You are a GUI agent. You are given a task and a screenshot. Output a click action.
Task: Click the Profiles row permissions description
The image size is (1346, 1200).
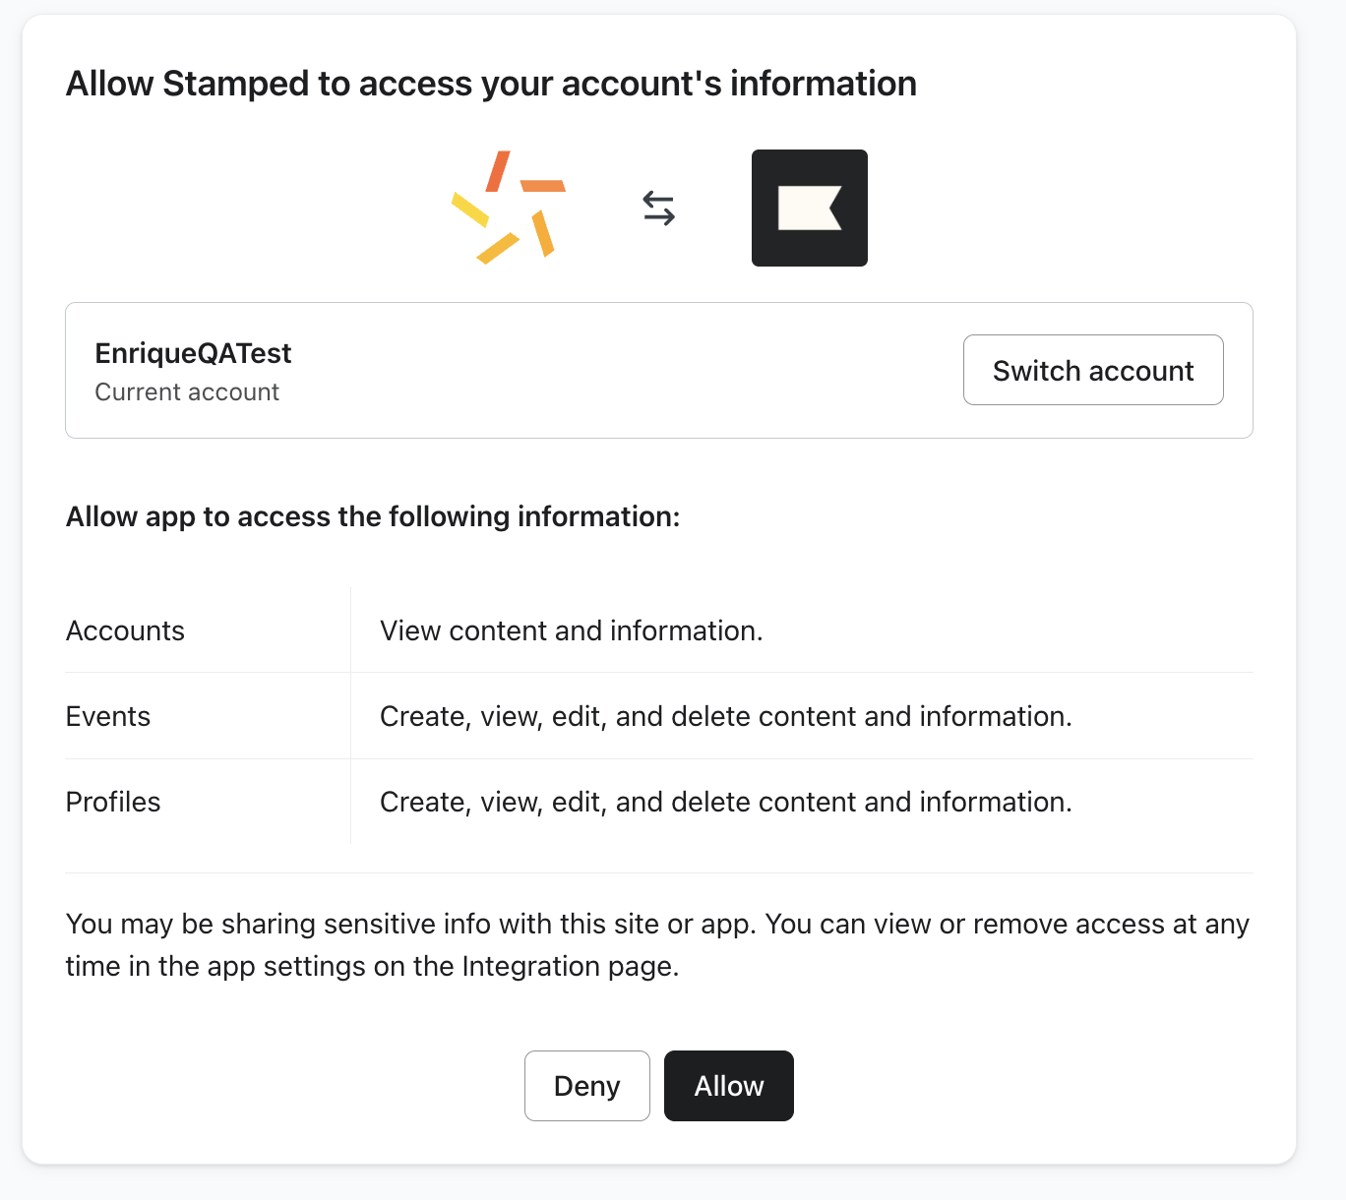(x=725, y=802)
